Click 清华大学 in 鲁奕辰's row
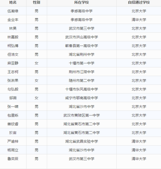The width and height of the screenshot is (161, 169). 139,159
